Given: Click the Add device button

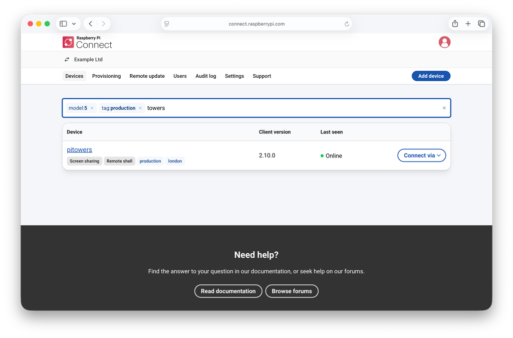Looking at the screenshot, I should pyautogui.click(x=431, y=76).
